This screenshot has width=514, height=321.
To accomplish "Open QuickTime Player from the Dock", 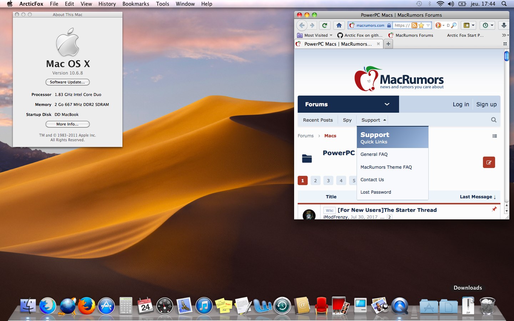I will tap(400, 306).
